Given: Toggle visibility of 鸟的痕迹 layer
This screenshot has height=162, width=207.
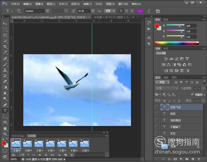Looking at the screenshot, I should click(x=157, y=120).
